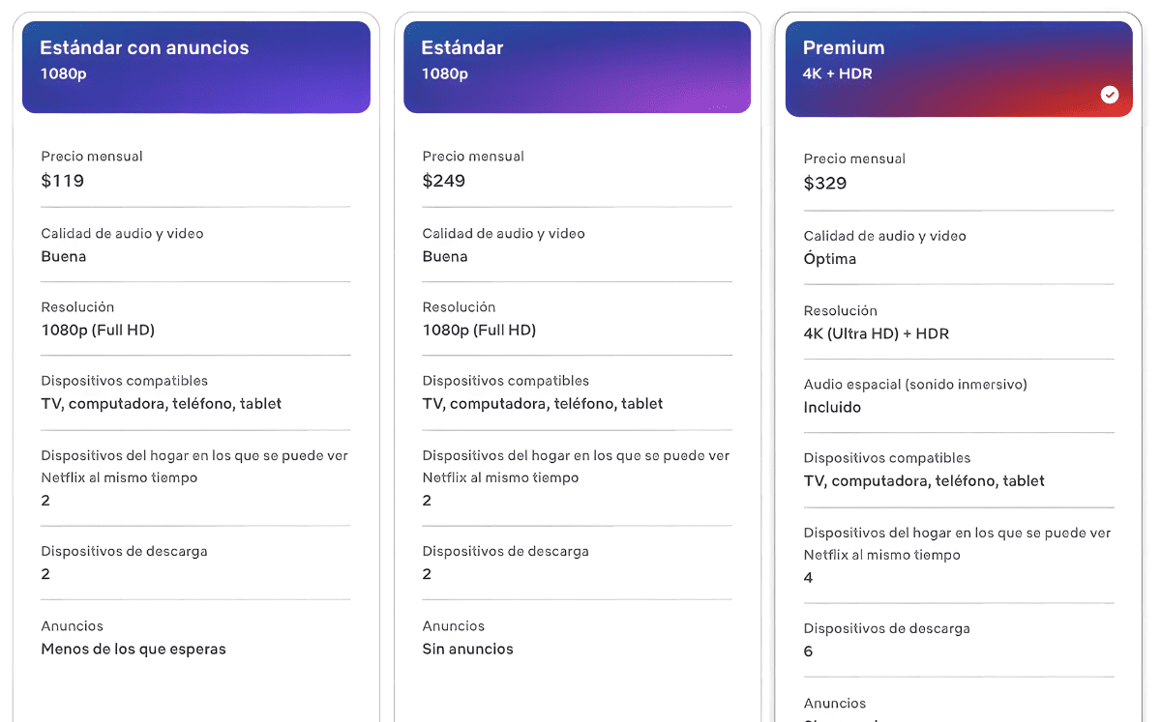
Task: Click 'Dispositivos de descarga' in Estándar plan
Action: (x=506, y=552)
